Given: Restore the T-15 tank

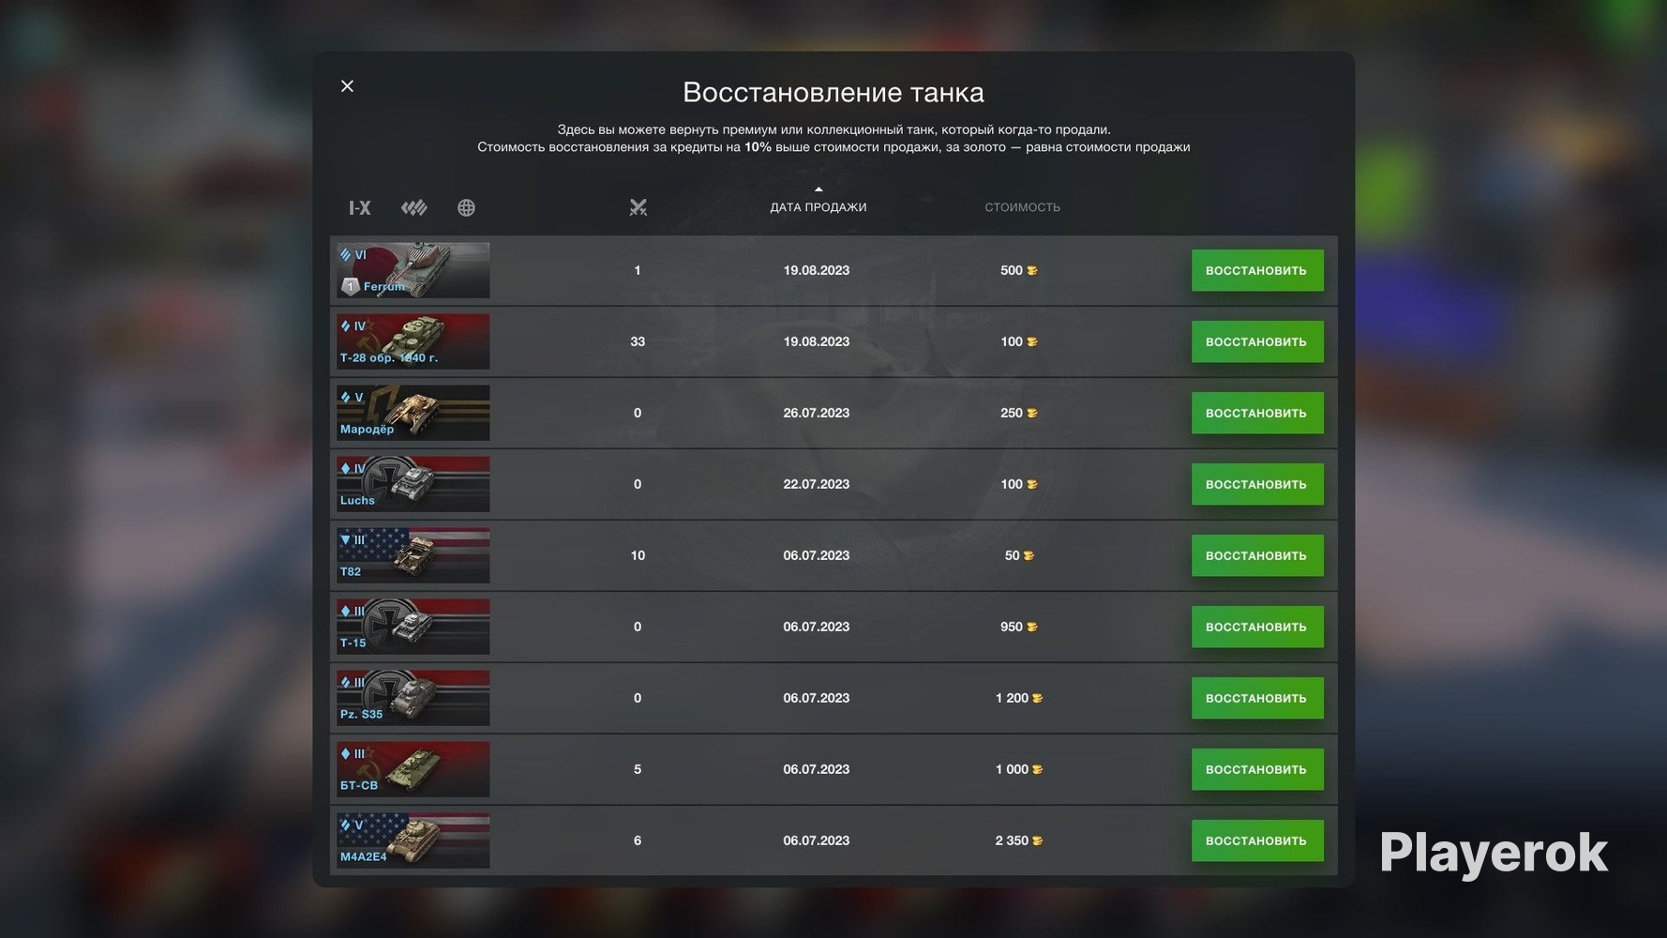Looking at the screenshot, I should [x=1257, y=627].
